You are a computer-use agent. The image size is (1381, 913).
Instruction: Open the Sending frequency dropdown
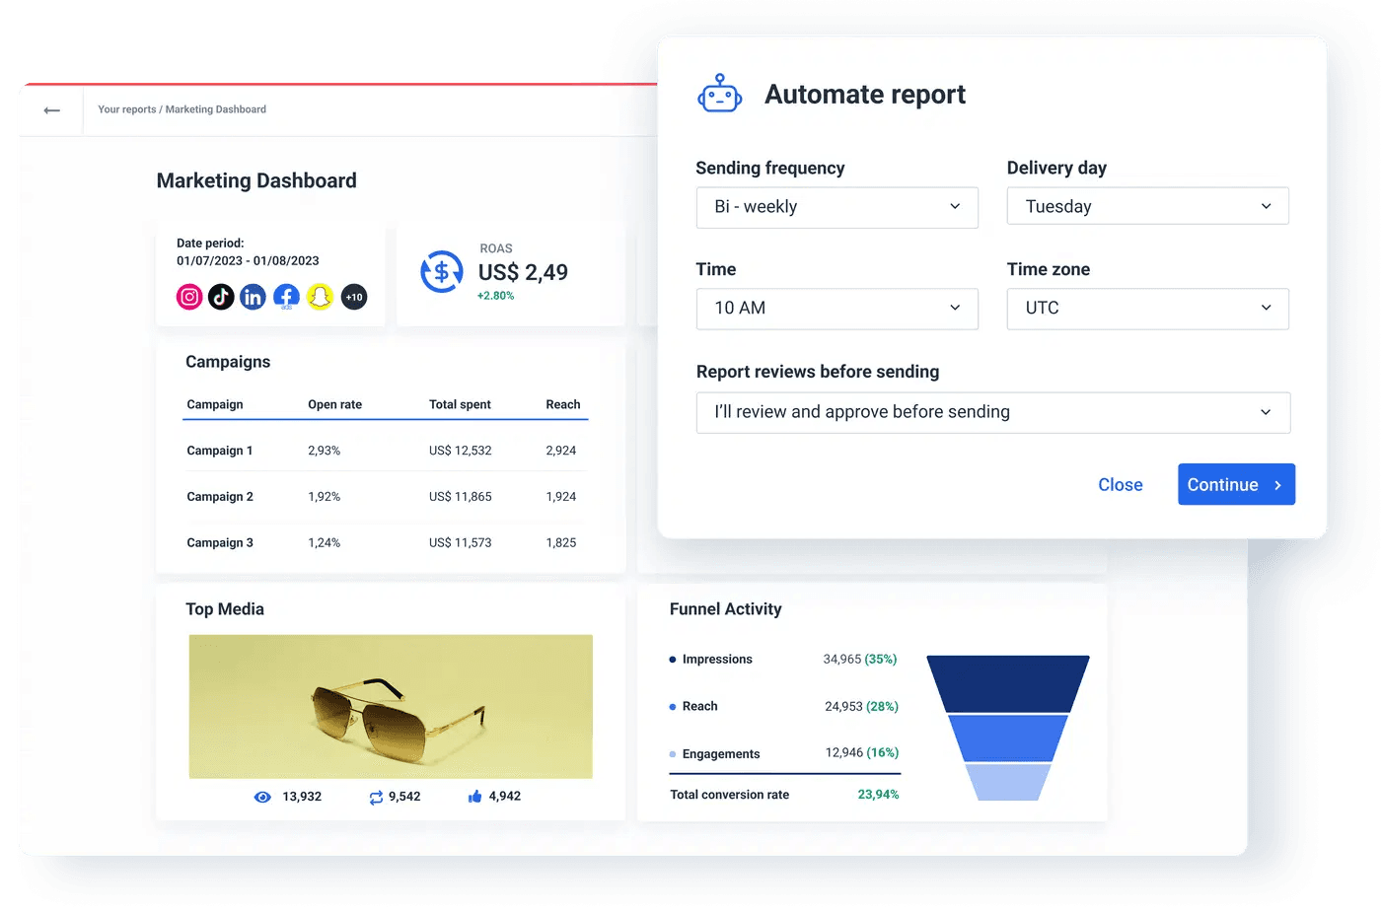pos(836,207)
